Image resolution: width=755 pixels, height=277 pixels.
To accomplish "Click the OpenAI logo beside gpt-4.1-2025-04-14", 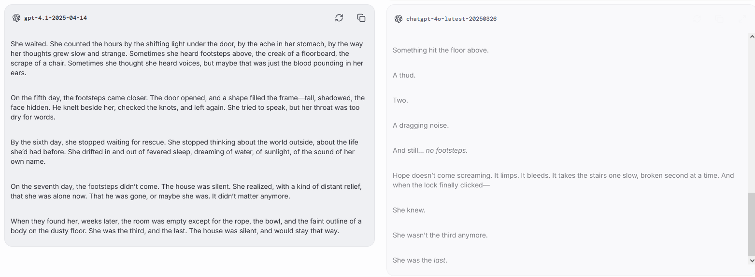I will point(16,18).
